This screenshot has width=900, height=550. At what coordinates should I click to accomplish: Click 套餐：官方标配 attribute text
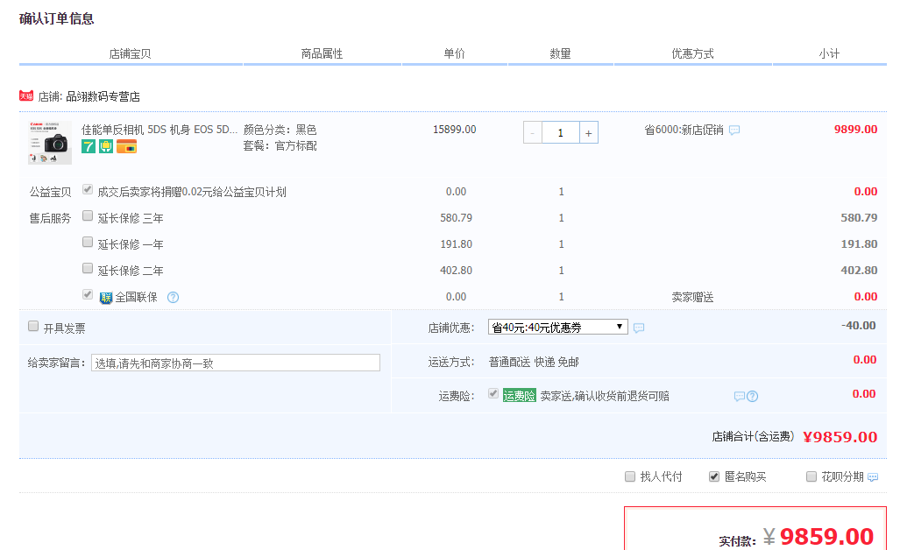coord(280,145)
